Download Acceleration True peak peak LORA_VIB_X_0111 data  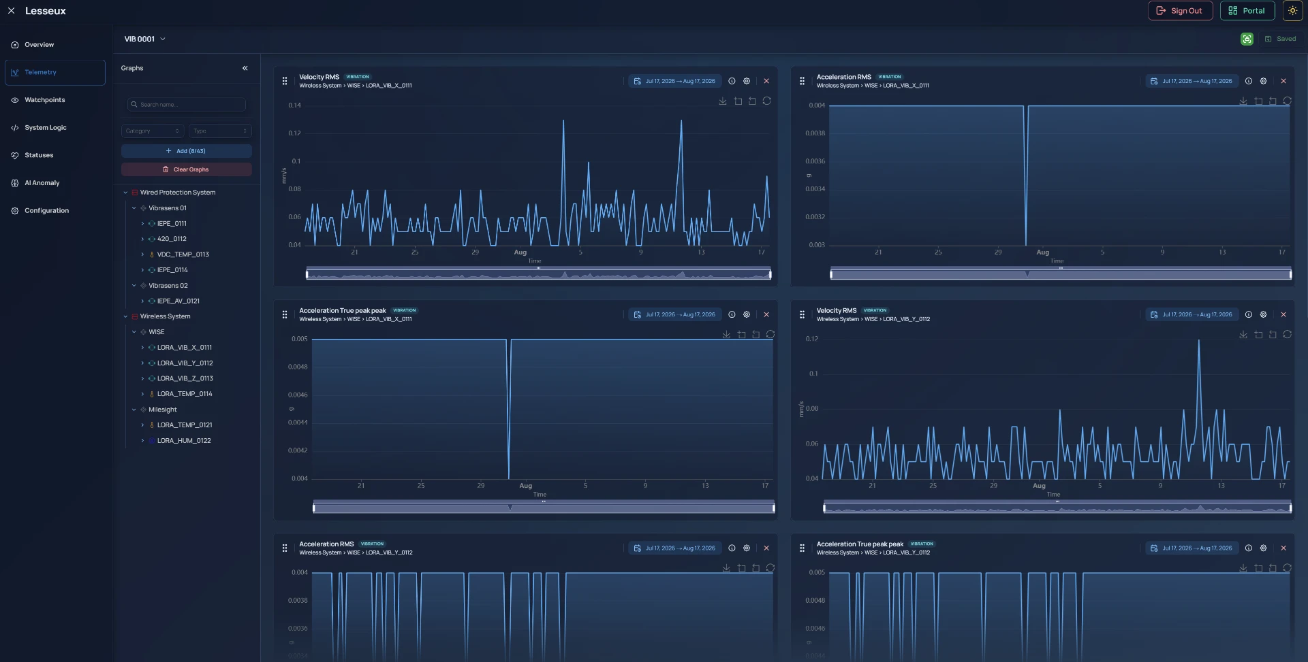726,334
